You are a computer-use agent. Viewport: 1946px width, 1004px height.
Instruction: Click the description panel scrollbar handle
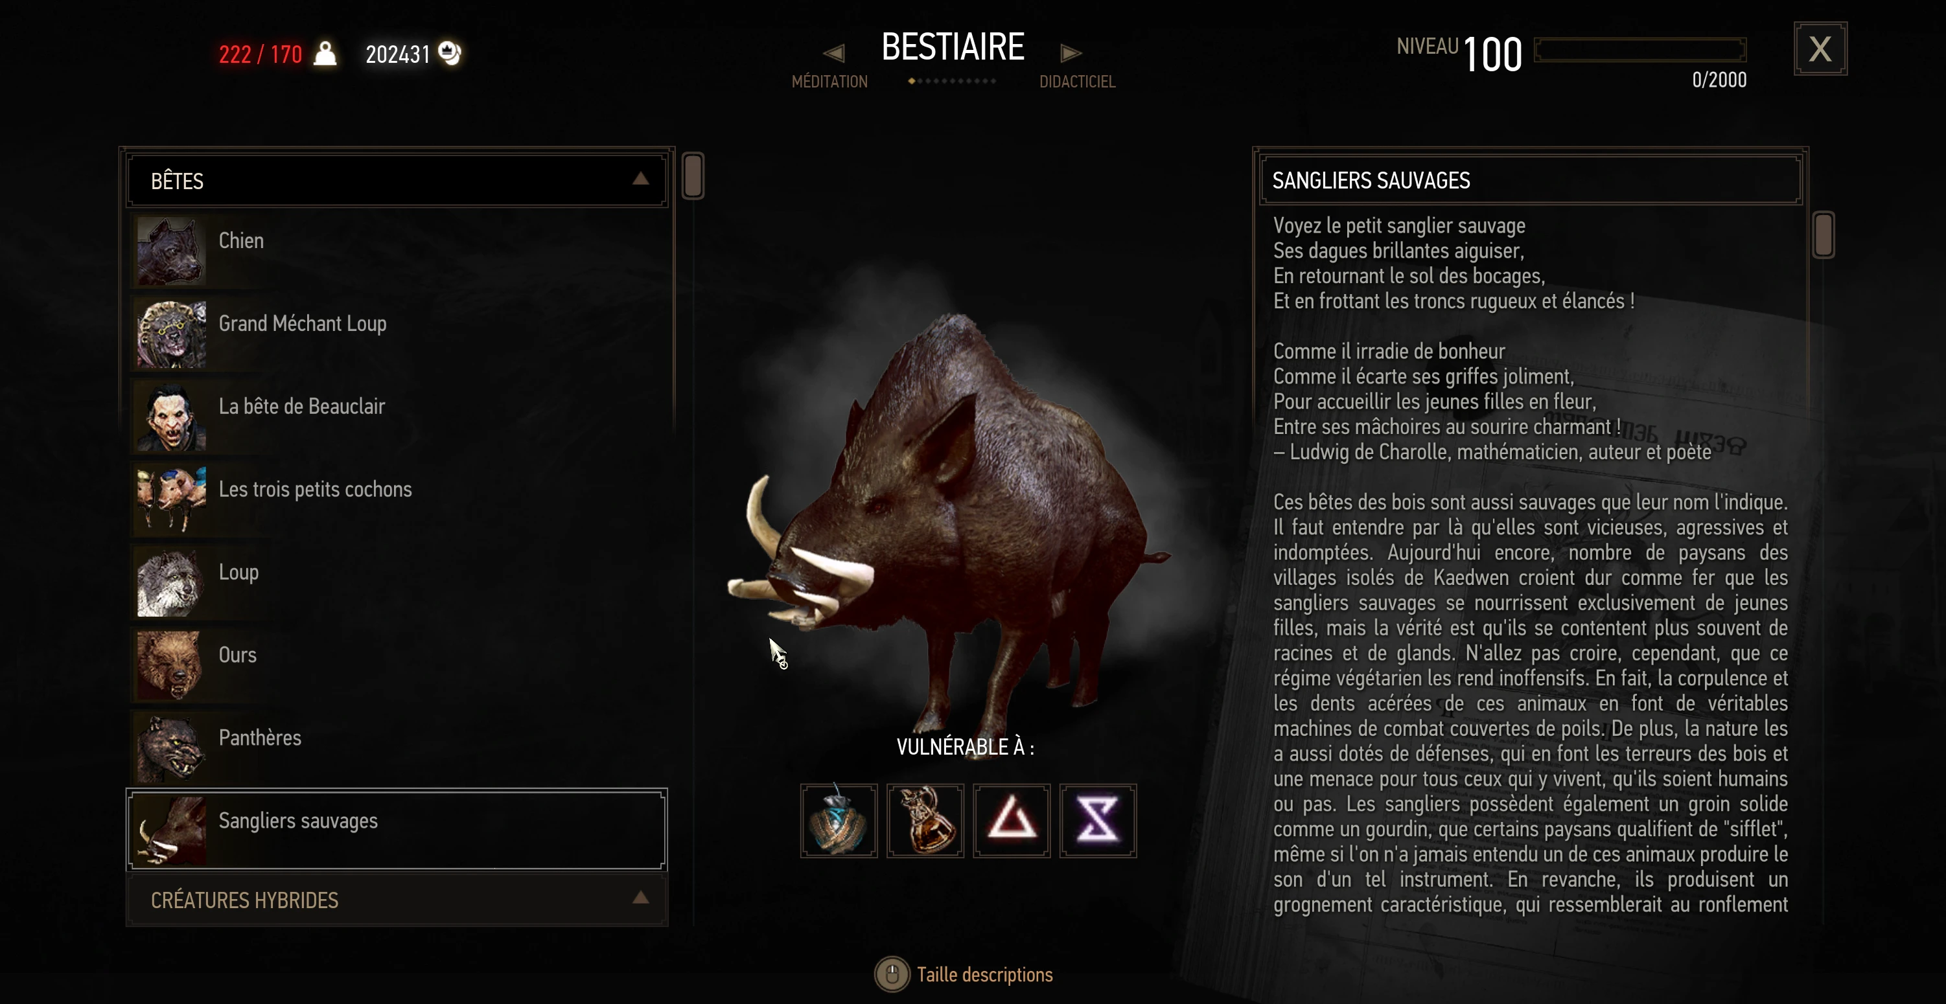click(1823, 234)
